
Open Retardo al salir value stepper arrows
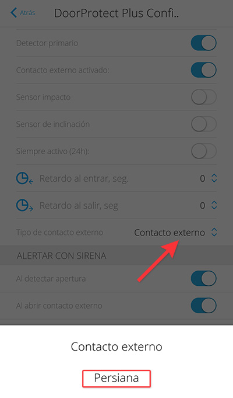[x=214, y=205]
